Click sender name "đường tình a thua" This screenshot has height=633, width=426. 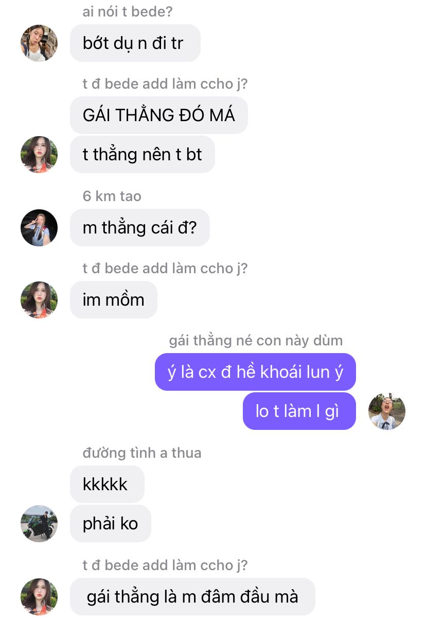142,453
